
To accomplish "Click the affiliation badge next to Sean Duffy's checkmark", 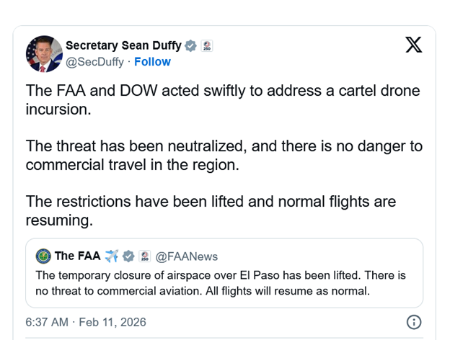I will click(x=206, y=45).
